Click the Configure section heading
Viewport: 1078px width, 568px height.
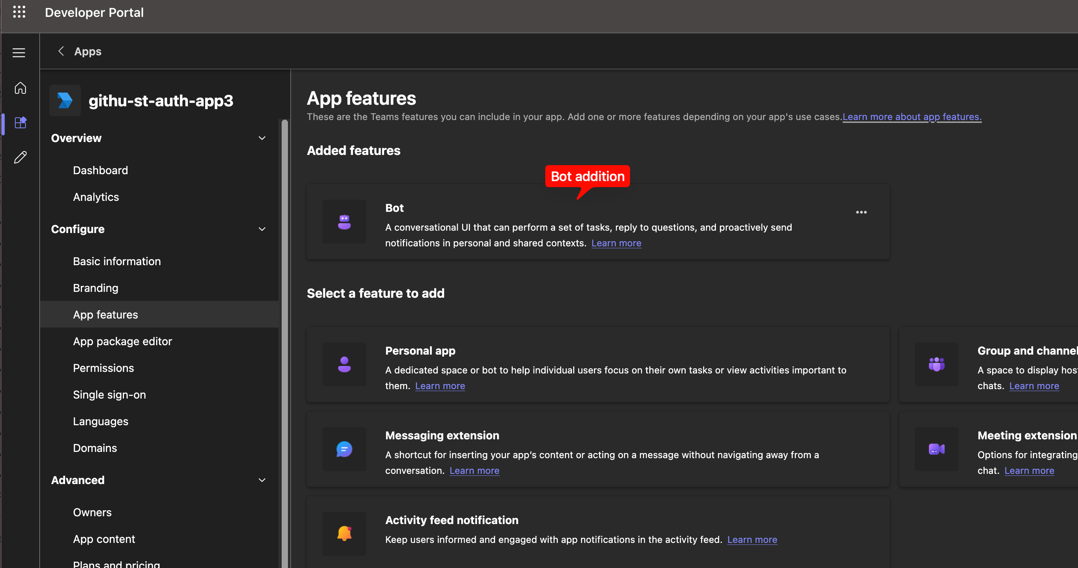click(x=78, y=229)
